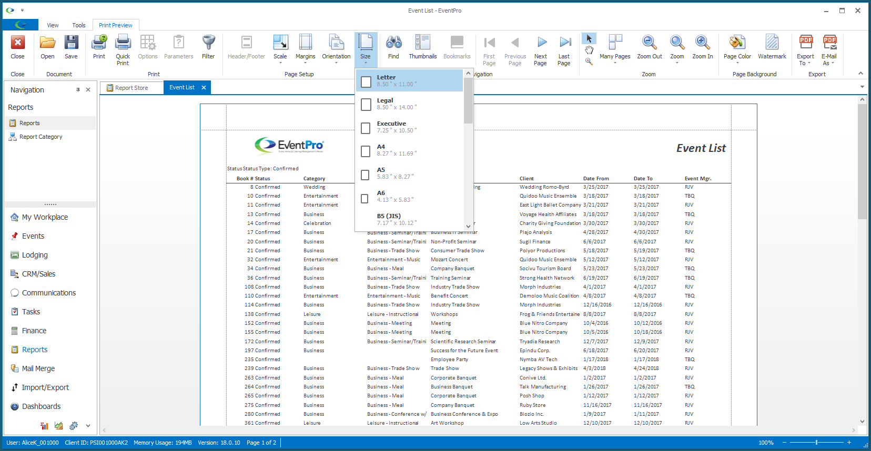Select the pointer cursor tool

(x=589, y=39)
